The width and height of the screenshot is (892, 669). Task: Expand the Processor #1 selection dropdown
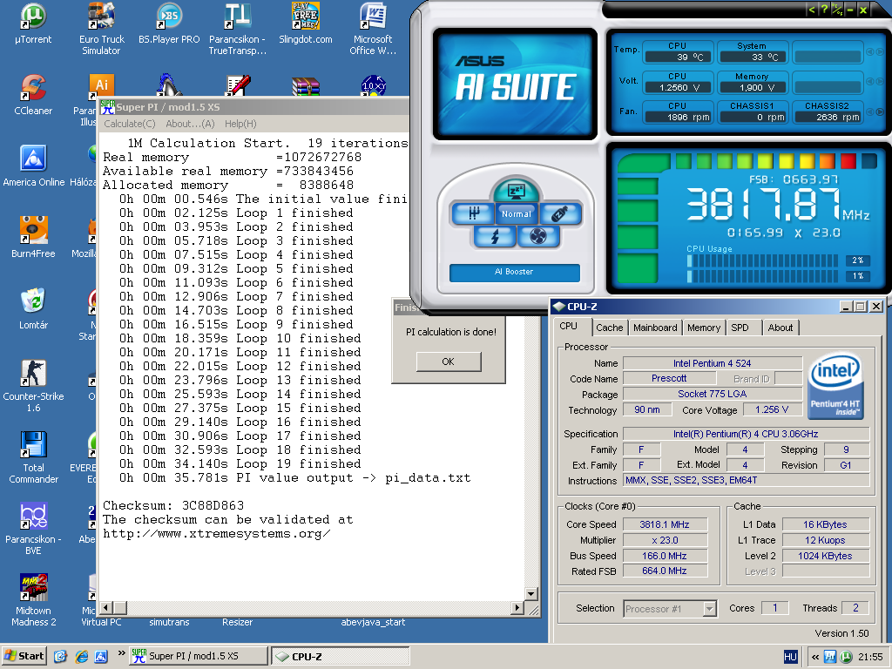click(x=709, y=609)
